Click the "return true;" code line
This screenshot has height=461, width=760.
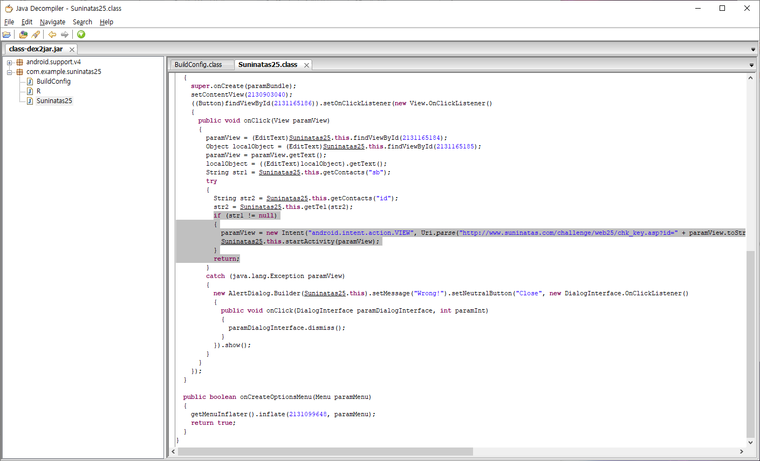click(x=213, y=423)
